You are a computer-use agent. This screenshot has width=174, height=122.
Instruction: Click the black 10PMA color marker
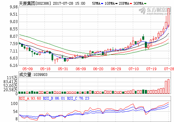(x=116, y=4)
